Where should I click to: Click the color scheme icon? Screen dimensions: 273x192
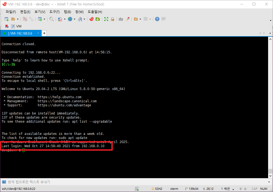coord(60,19)
